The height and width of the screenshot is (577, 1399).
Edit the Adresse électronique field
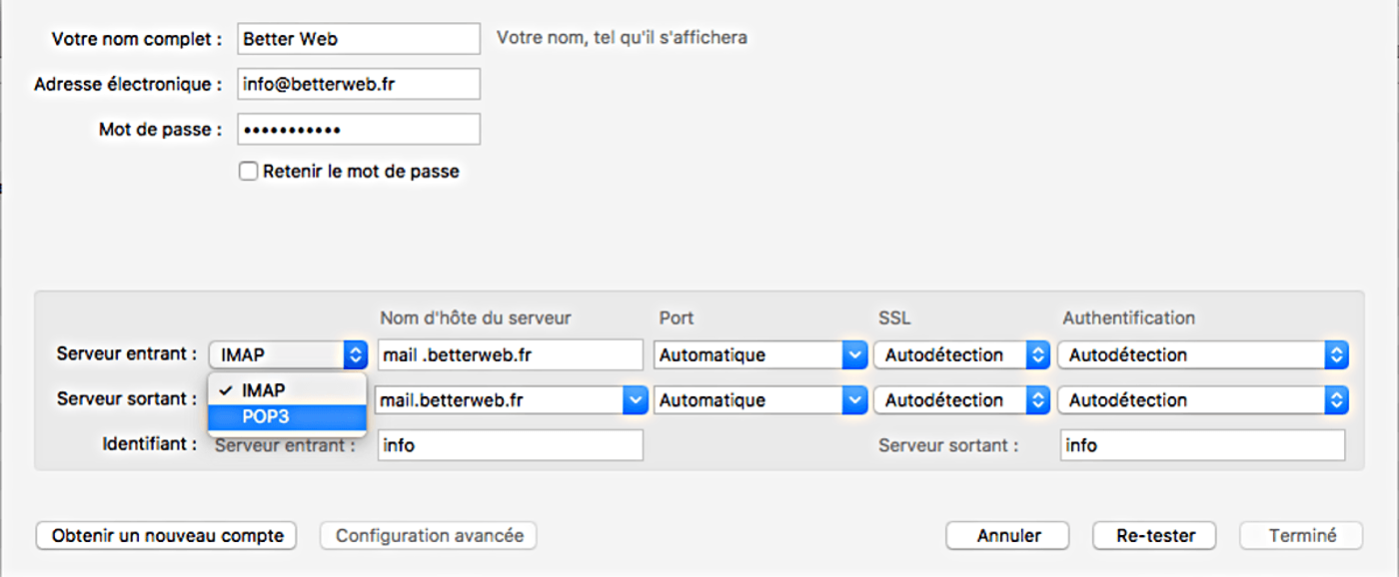pyautogui.click(x=359, y=84)
